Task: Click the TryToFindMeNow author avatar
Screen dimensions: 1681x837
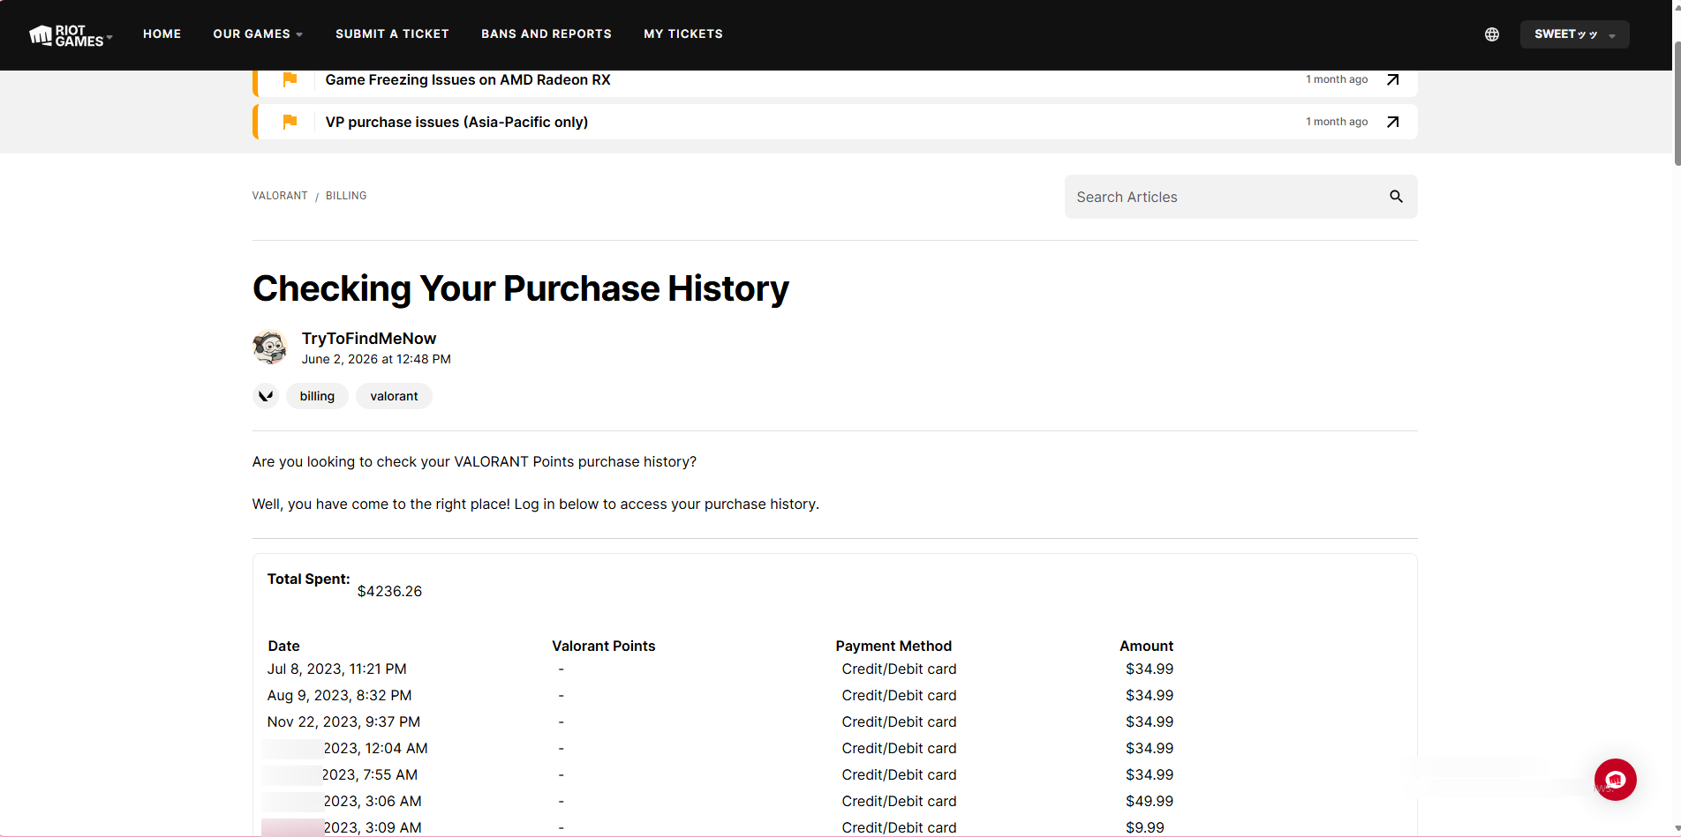Action: (x=270, y=348)
